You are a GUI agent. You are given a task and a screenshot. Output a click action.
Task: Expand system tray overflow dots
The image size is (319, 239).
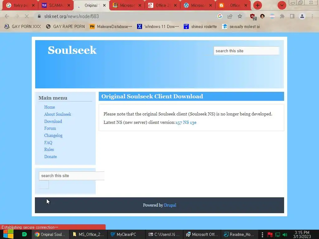(x=262, y=235)
